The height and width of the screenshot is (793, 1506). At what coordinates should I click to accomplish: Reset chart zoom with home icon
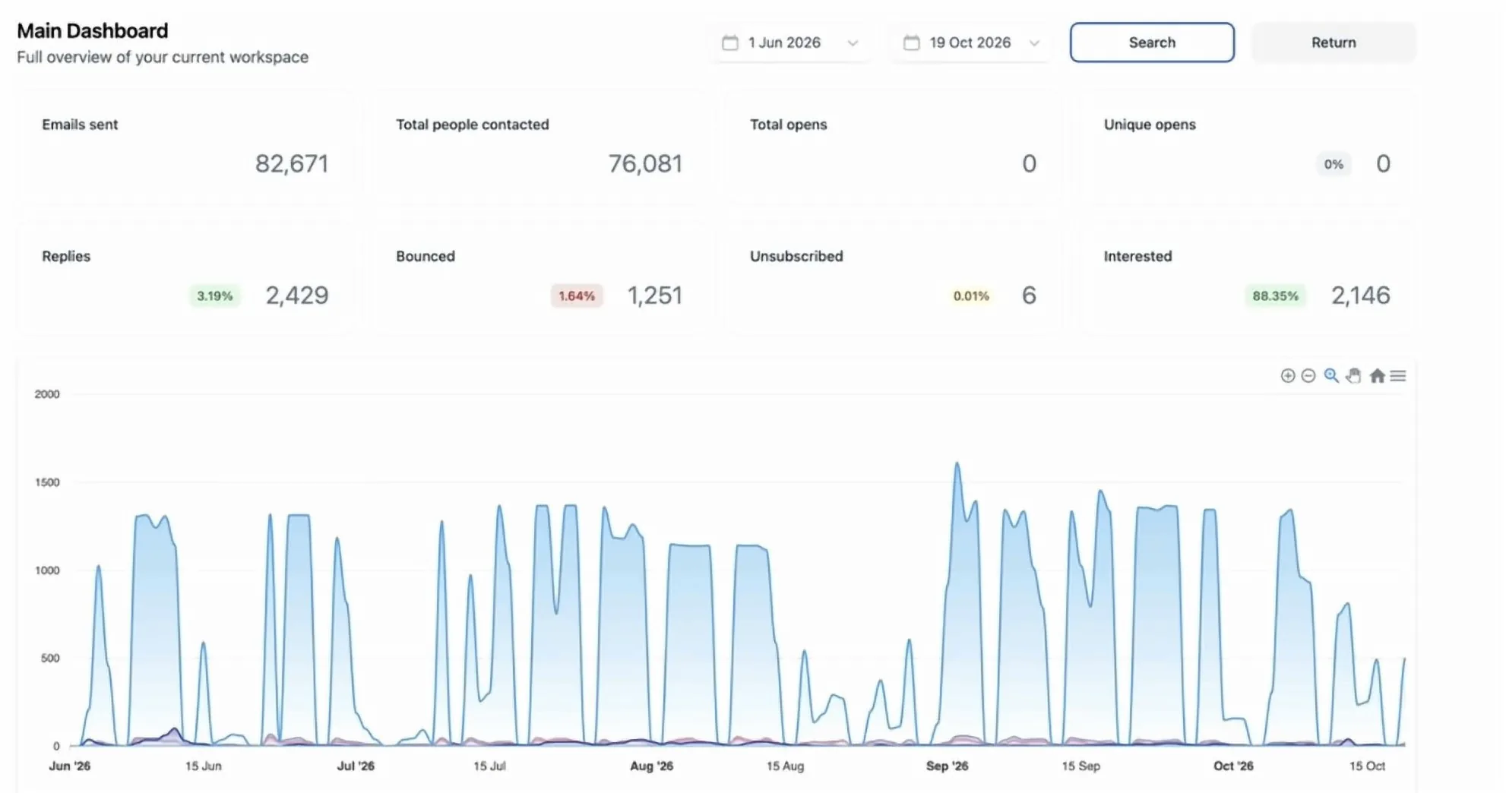1377,375
